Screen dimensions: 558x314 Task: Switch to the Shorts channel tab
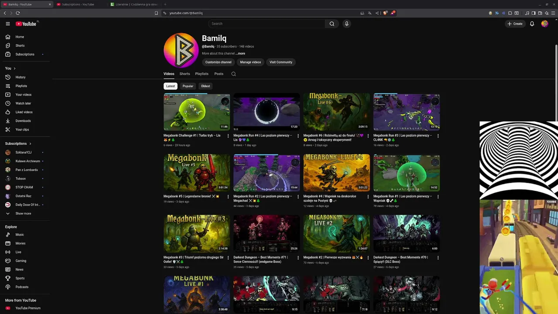click(x=185, y=74)
